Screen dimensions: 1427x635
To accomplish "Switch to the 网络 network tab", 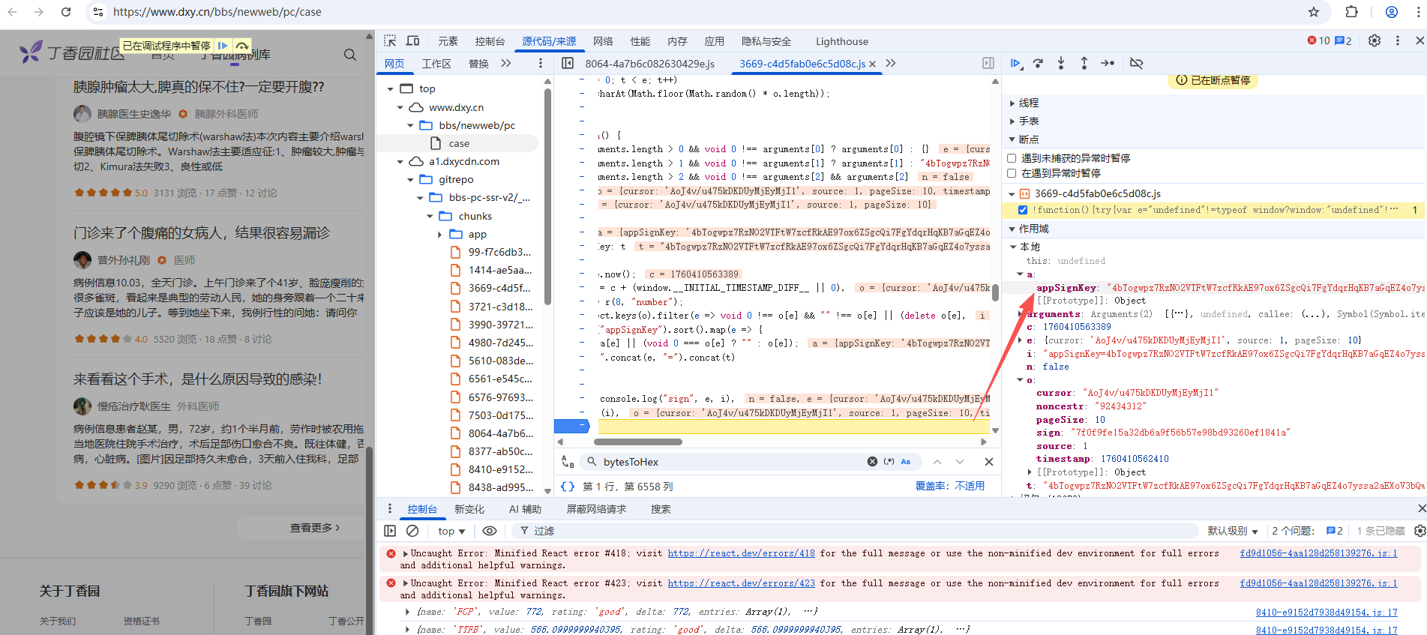I will (603, 41).
